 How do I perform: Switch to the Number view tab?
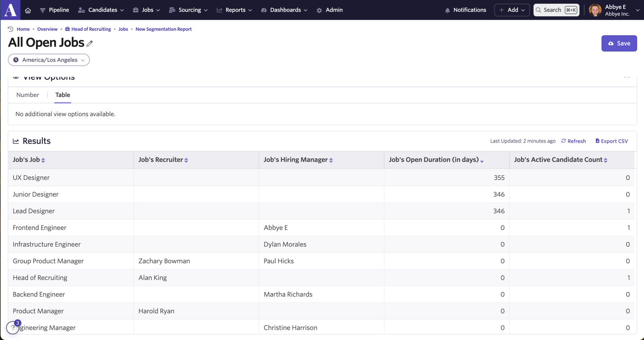27,95
